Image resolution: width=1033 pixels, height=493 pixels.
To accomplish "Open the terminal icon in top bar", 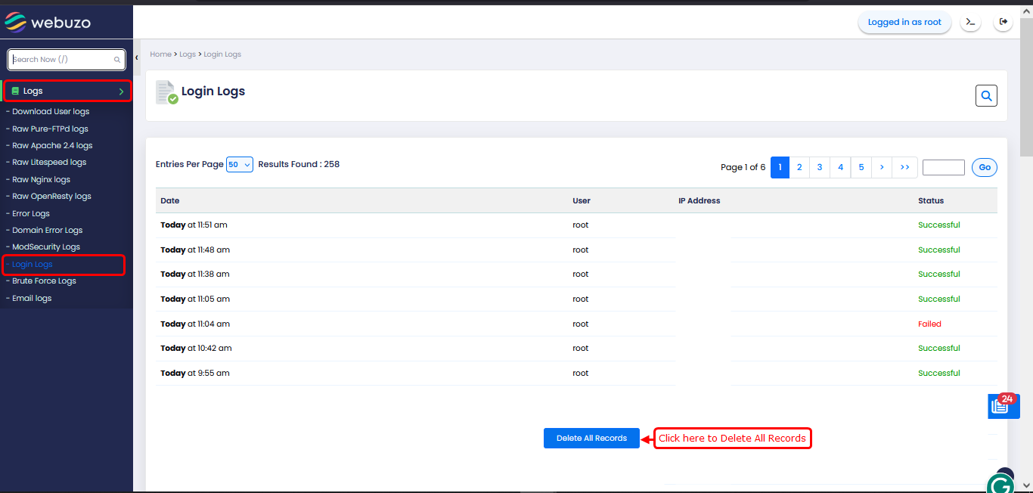I will pos(970,22).
